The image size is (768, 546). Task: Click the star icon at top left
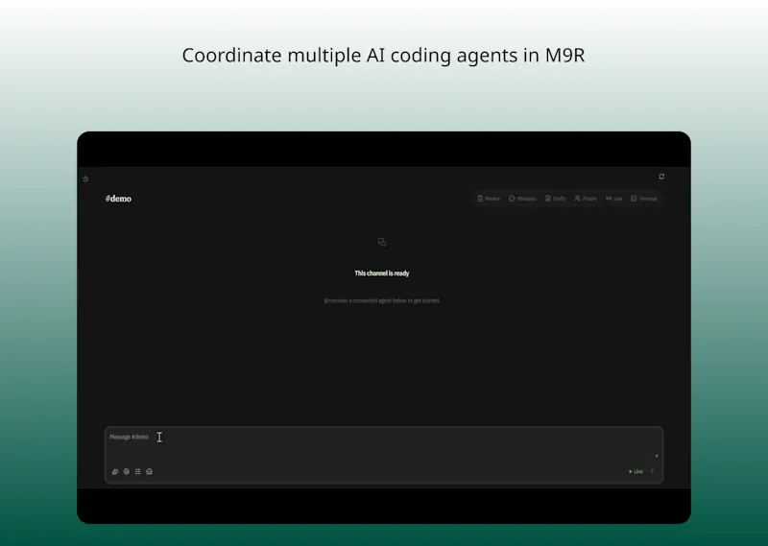85,178
